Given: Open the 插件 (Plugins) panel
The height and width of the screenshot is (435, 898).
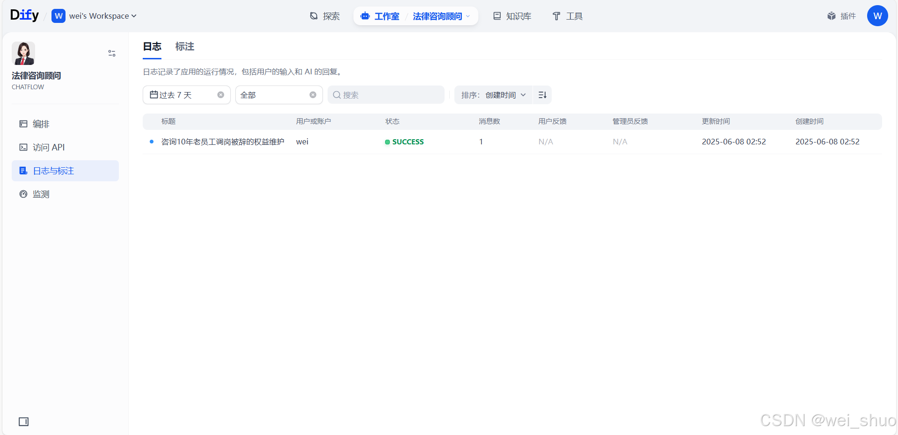Looking at the screenshot, I should [x=841, y=16].
